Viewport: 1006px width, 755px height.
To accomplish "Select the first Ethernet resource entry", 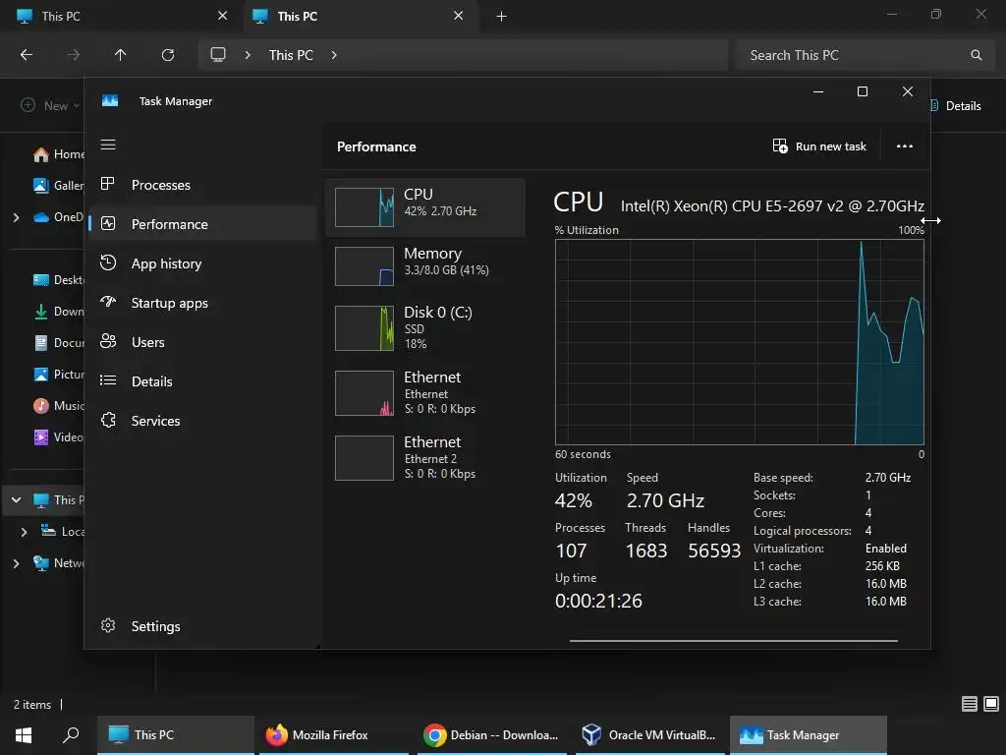I will 425,392.
